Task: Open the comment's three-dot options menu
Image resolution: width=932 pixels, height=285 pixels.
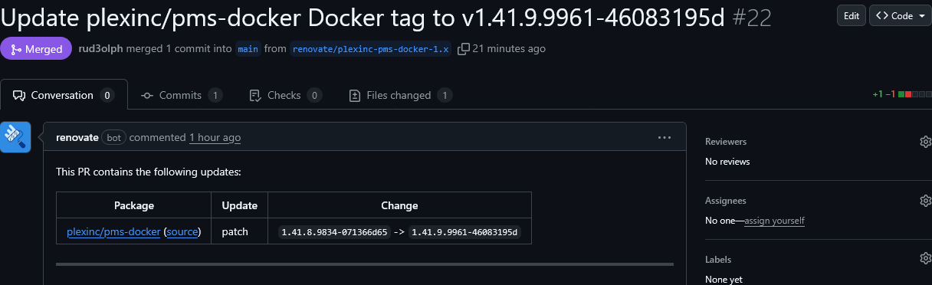Action: (x=665, y=138)
